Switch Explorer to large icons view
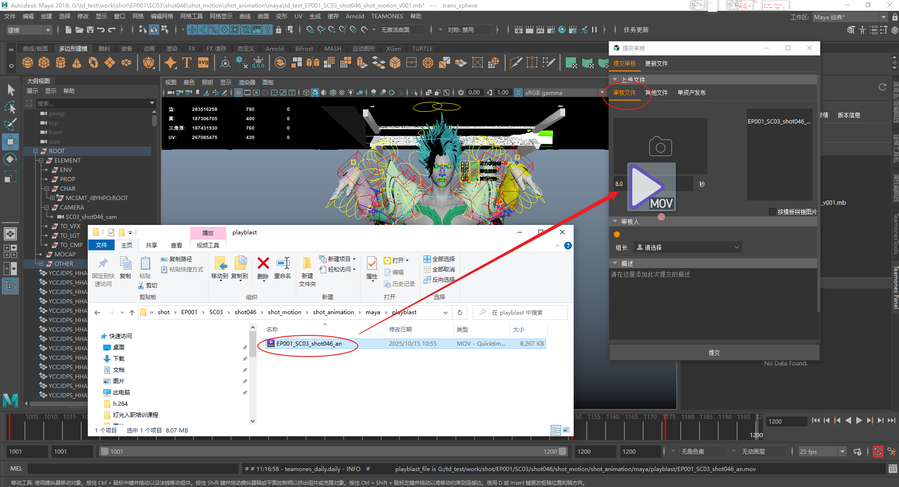This screenshot has height=487, width=899. [566, 430]
